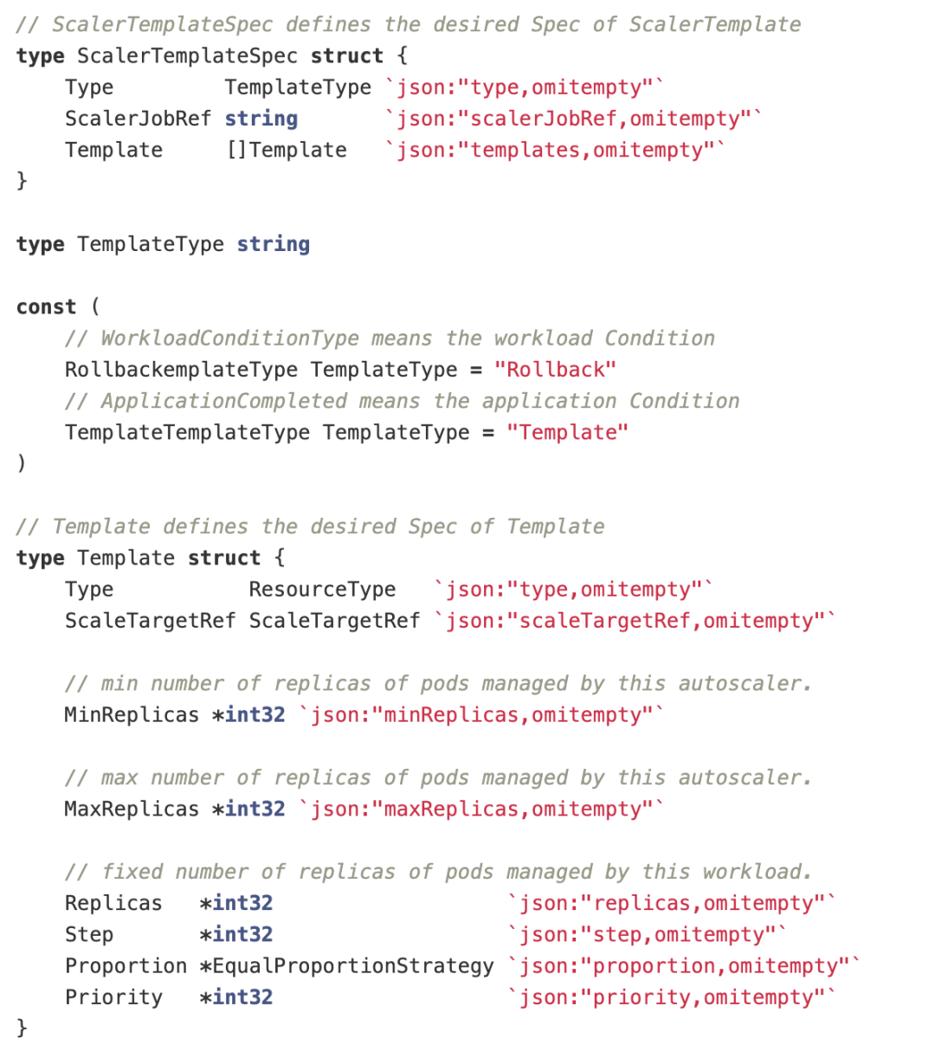Click the Step field name
The image size is (935, 1045).
coord(89,935)
